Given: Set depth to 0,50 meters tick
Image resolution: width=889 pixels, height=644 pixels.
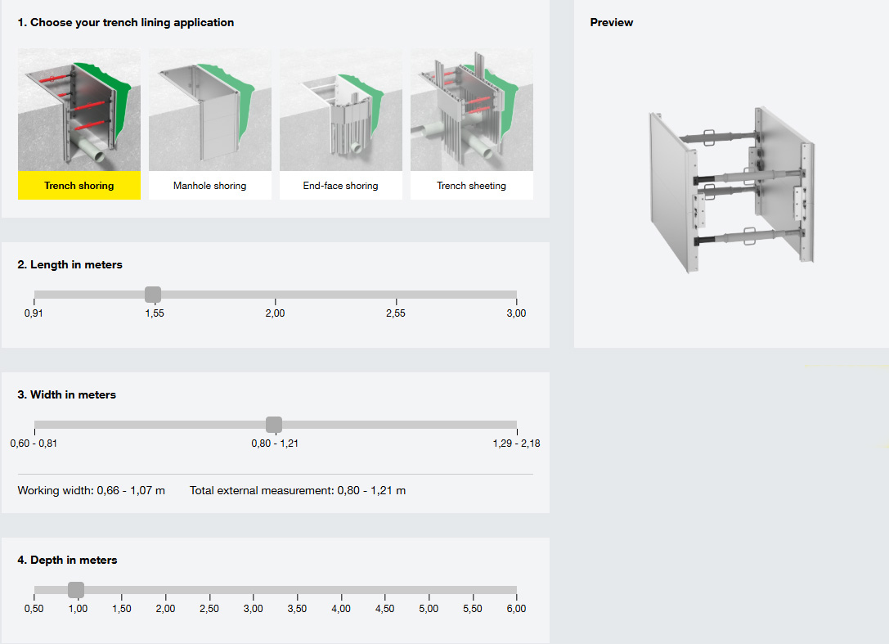Looking at the screenshot, I should (34, 590).
